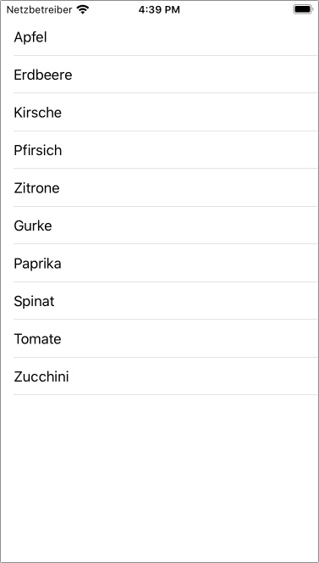Select Spinat from the list
Screen dimensions: 319x563
(159, 301)
